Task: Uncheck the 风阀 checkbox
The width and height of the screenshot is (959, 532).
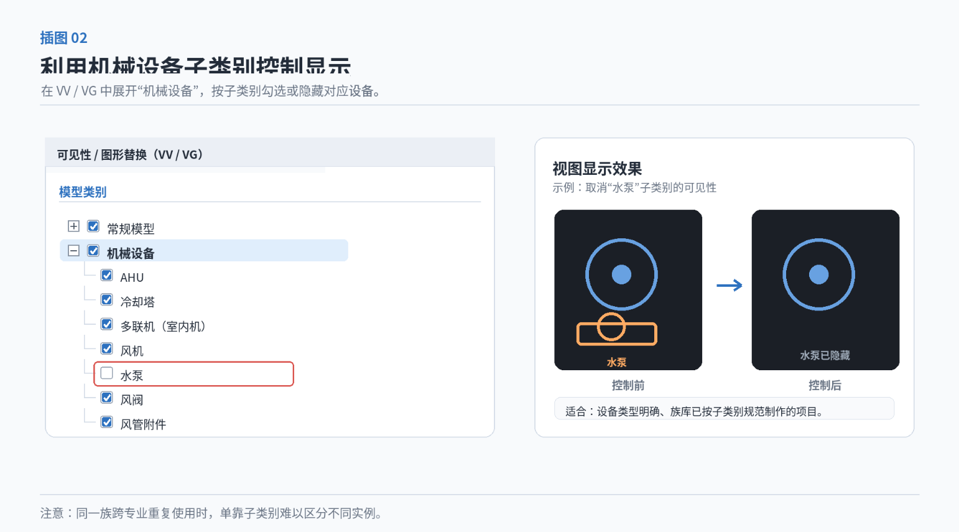Action: click(x=107, y=398)
